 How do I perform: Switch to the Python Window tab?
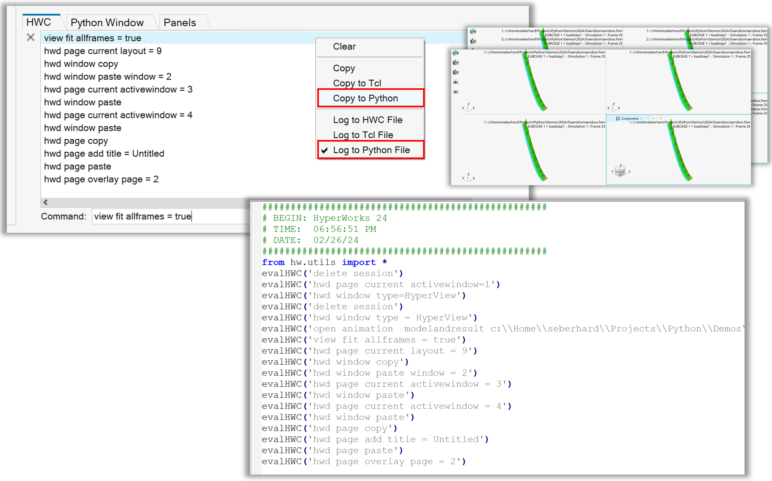tap(107, 23)
